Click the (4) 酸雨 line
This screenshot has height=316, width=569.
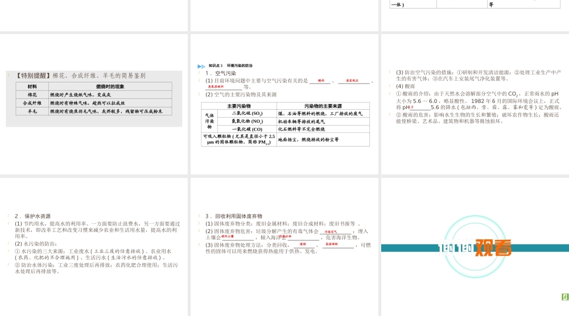click(405, 86)
